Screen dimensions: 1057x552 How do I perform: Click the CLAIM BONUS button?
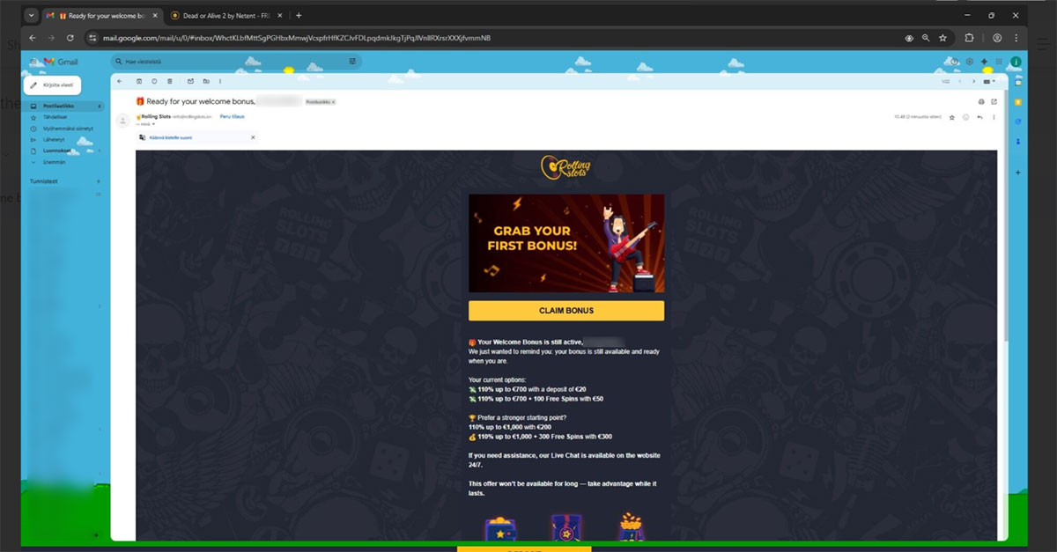566,311
